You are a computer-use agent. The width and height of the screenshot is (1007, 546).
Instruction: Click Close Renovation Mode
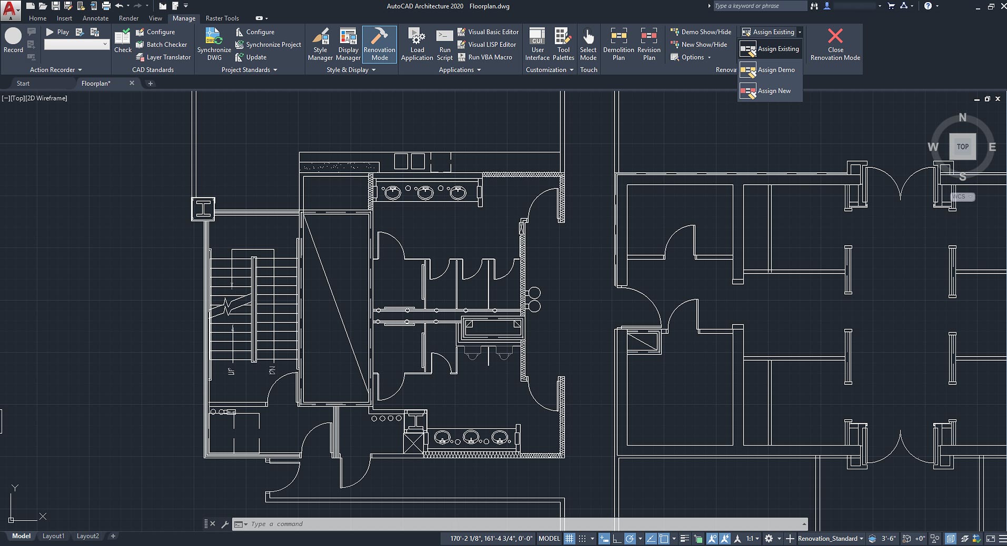coord(835,44)
